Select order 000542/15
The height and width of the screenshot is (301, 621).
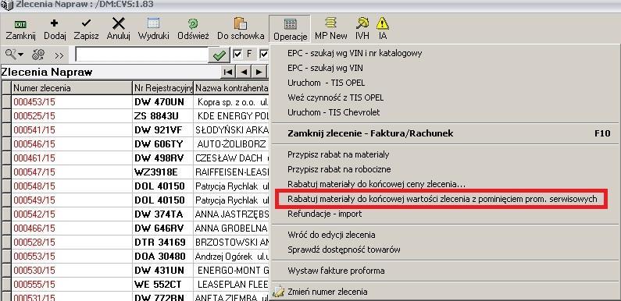34,214
